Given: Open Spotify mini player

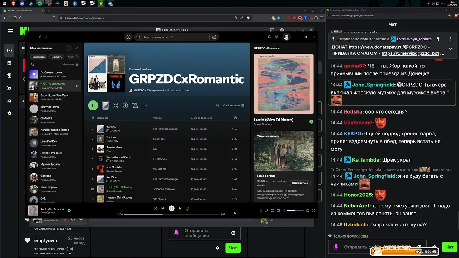Looking at the screenshot, I should coord(308,211).
